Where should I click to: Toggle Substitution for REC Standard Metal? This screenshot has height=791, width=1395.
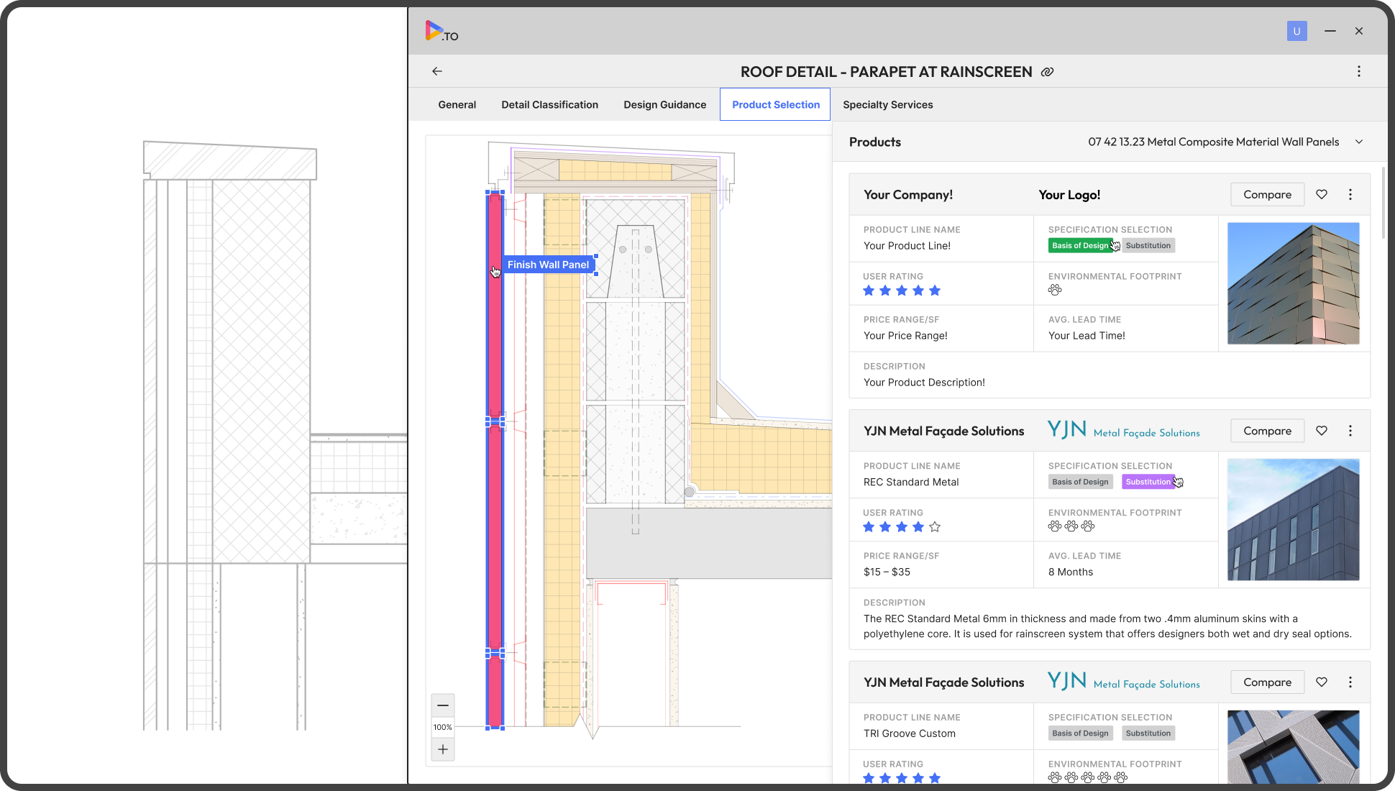point(1148,483)
